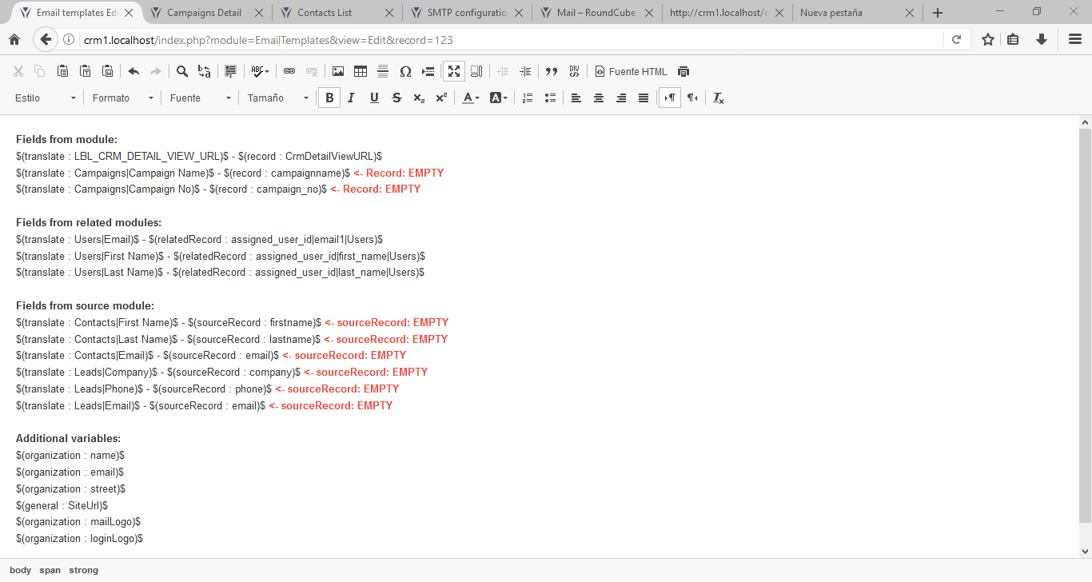This screenshot has width=1092, height=582.
Task: Switch to the Mail – RoundCube tab
Action: coord(596,13)
